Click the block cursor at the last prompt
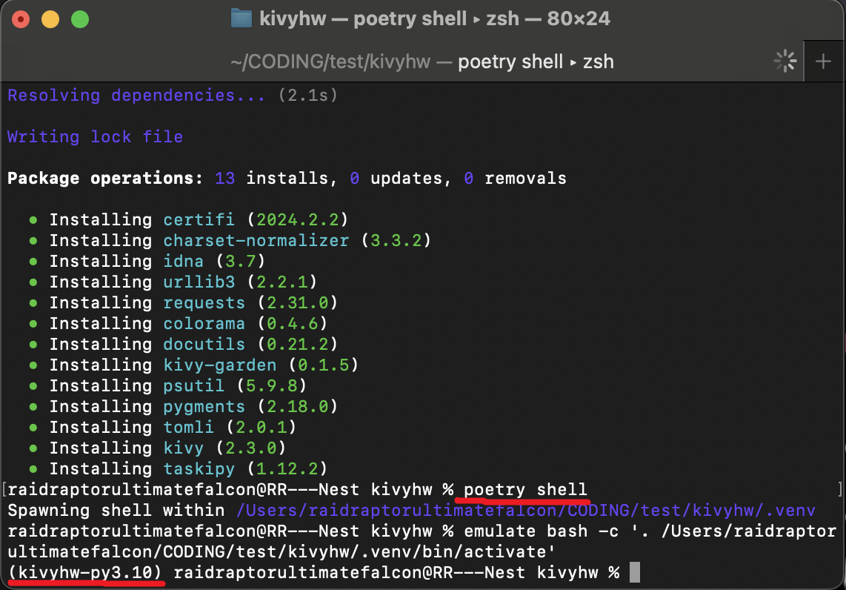Screen dimensions: 846x590 pyautogui.click(x=634, y=573)
